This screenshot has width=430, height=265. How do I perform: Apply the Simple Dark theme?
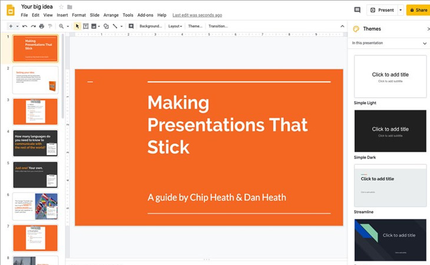click(390, 131)
